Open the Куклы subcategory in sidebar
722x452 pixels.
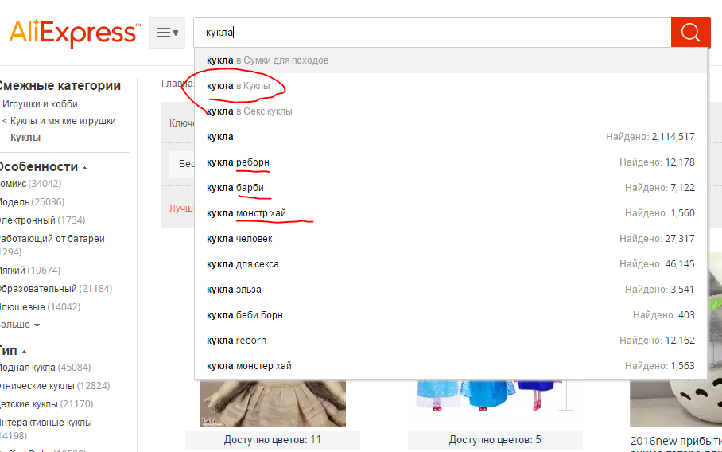coord(25,138)
